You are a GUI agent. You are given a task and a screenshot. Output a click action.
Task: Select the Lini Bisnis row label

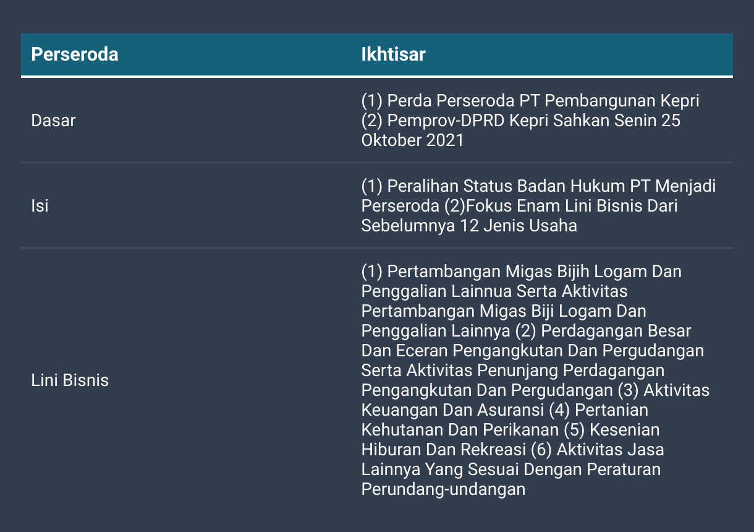coord(70,380)
